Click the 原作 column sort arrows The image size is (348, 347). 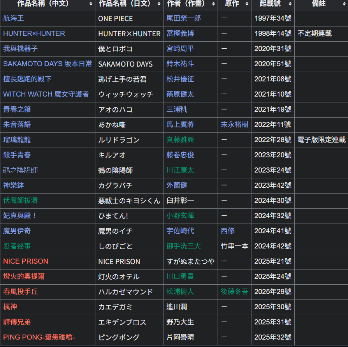click(247, 4)
